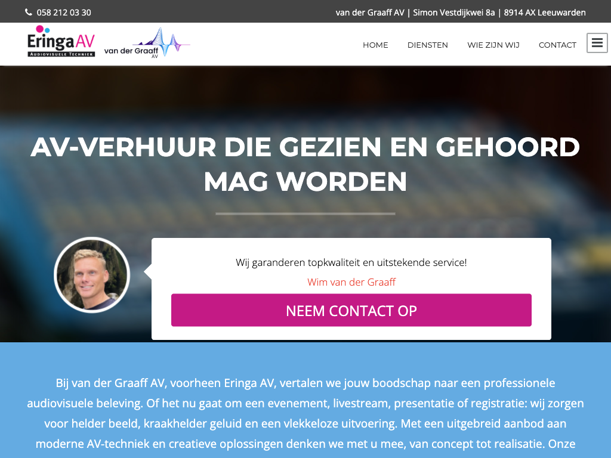The height and width of the screenshot is (458, 611).
Task: Click the NEEM CONTACT OP button
Action: coord(351,310)
